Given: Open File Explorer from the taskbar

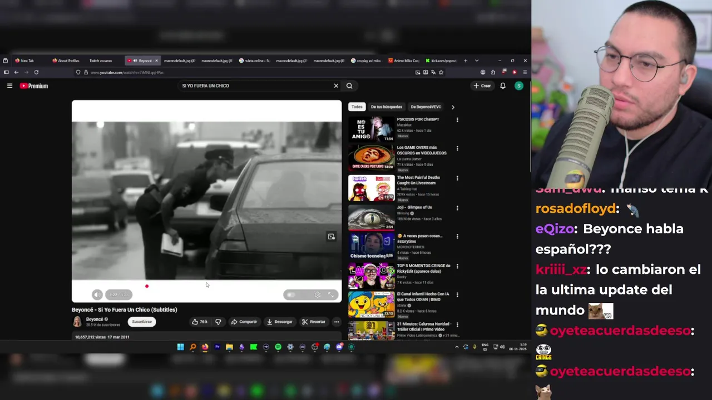Looking at the screenshot, I should 229,347.
